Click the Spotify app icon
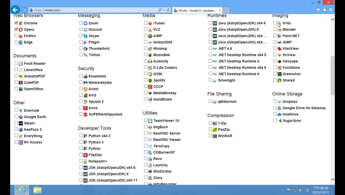Screen dimensions: 345x195 [x=150, y=80]
